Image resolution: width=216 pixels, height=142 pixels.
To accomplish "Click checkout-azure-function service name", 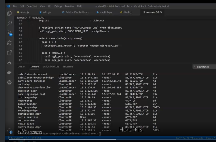I will (35, 87).
